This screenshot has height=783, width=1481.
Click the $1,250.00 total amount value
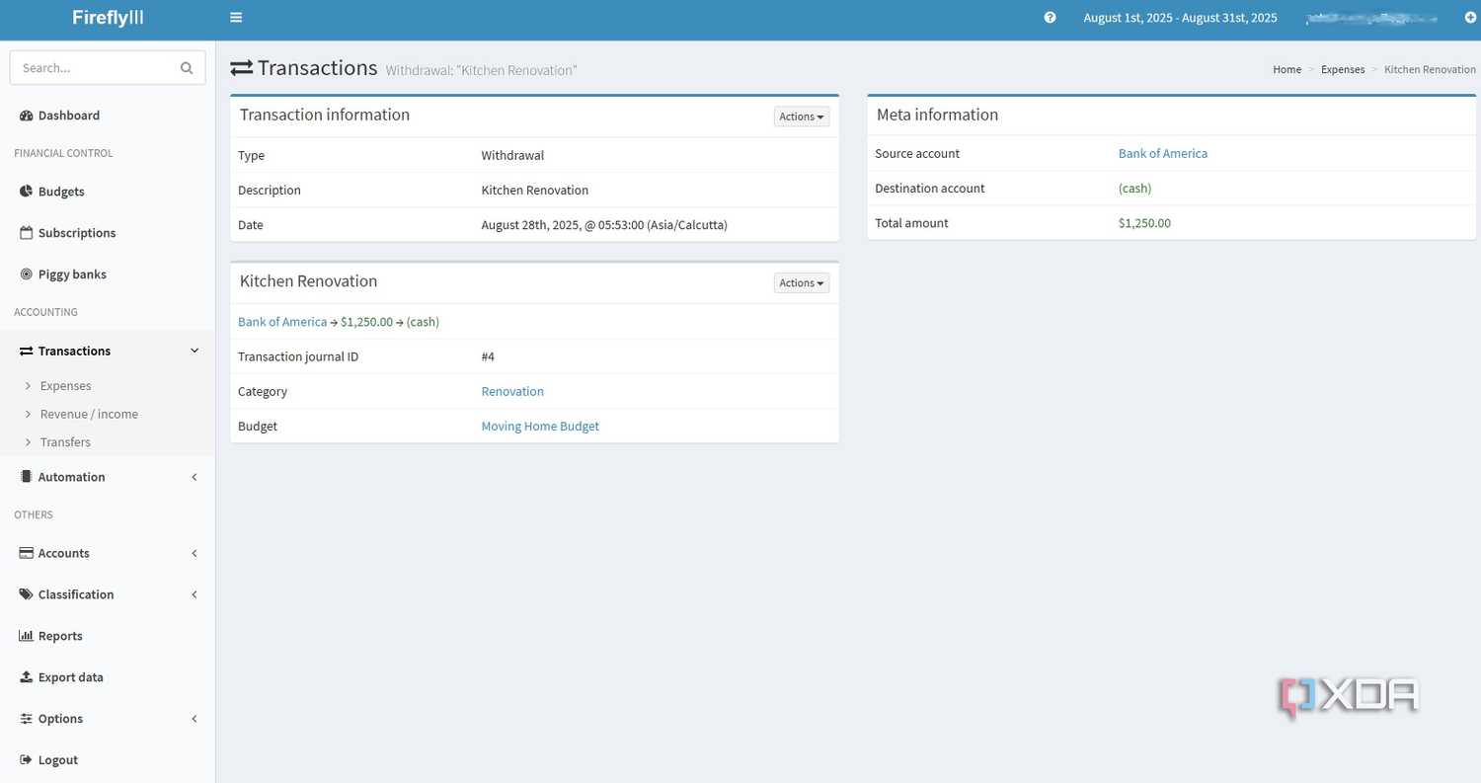click(1144, 223)
